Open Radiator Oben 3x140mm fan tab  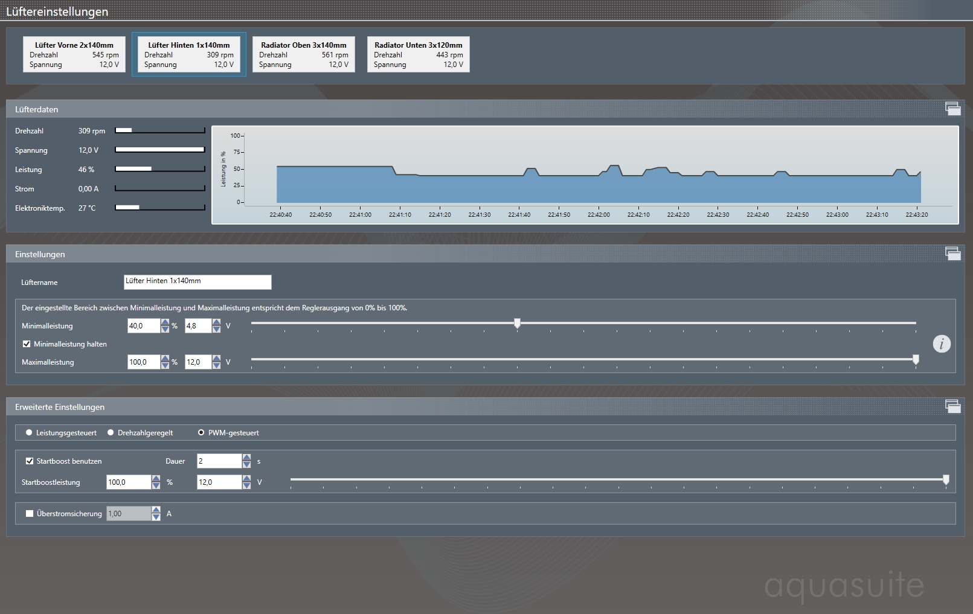tap(304, 54)
